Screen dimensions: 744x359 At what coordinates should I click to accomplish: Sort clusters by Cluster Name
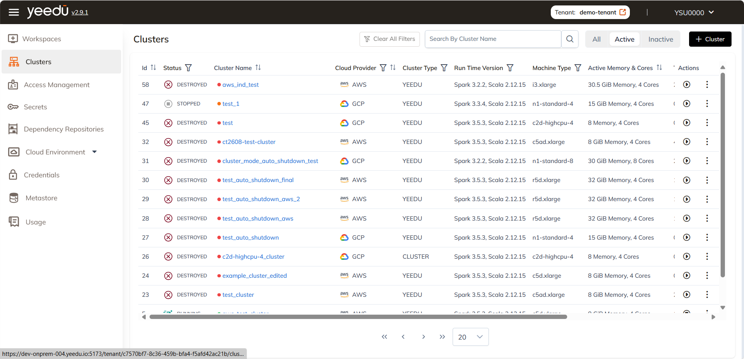pyautogui.click(x=258, y=67)
